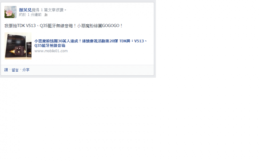Click the www.mobile01.com domain text

[51, 51]
